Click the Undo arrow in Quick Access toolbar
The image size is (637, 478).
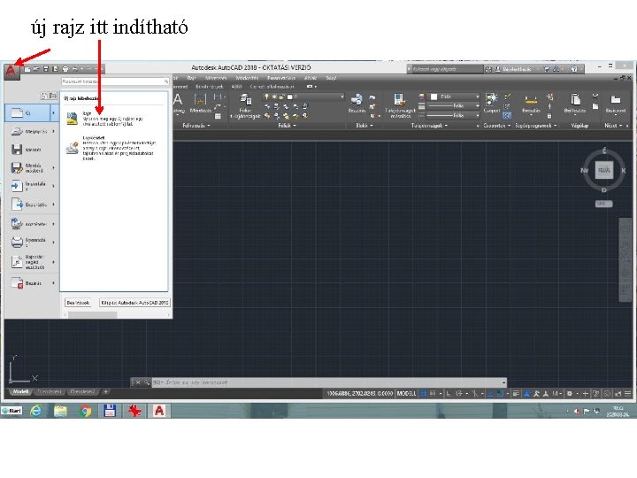click(75, 69)
